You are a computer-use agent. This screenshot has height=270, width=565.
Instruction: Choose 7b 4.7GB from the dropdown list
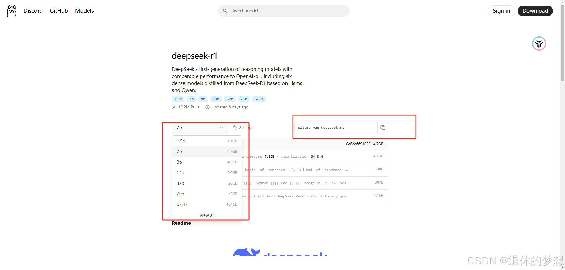pos(207,152)
